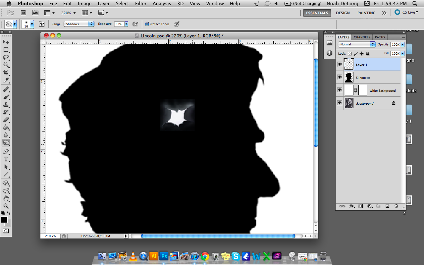424x265 pixels.
Task: Open the Tool Preset picker
Action: click(x=11, y=24)
